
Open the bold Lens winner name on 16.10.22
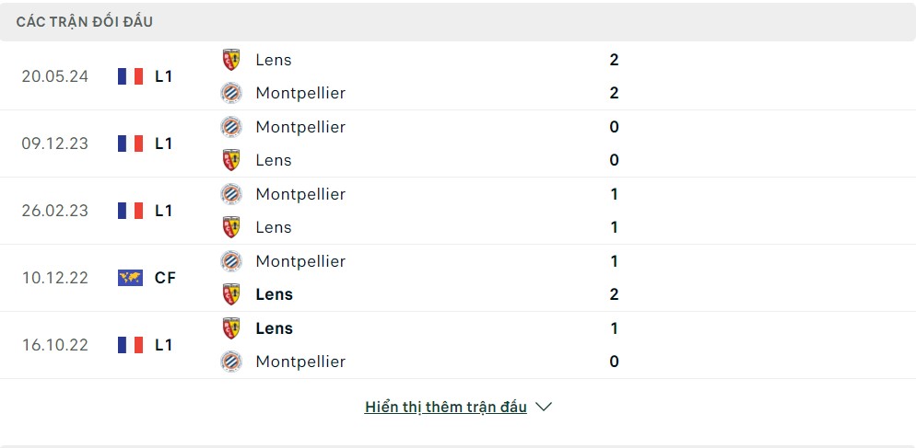tap(274, 328)
